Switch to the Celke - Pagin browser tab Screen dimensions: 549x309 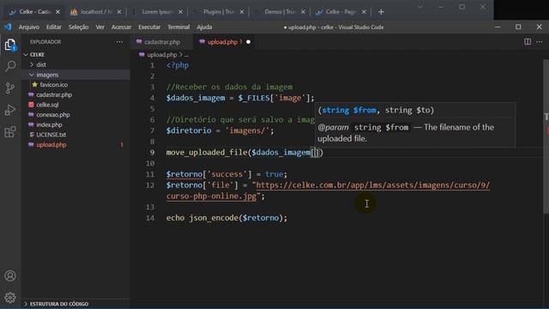coord(341,12)
